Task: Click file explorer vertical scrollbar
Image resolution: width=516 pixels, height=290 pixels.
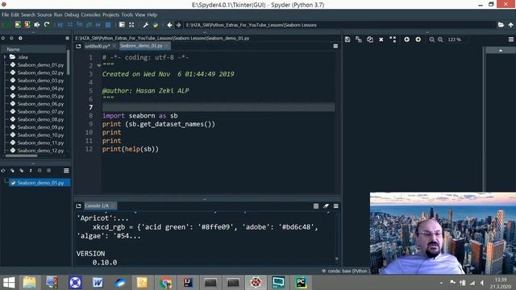Action: (x=69, y=63)
